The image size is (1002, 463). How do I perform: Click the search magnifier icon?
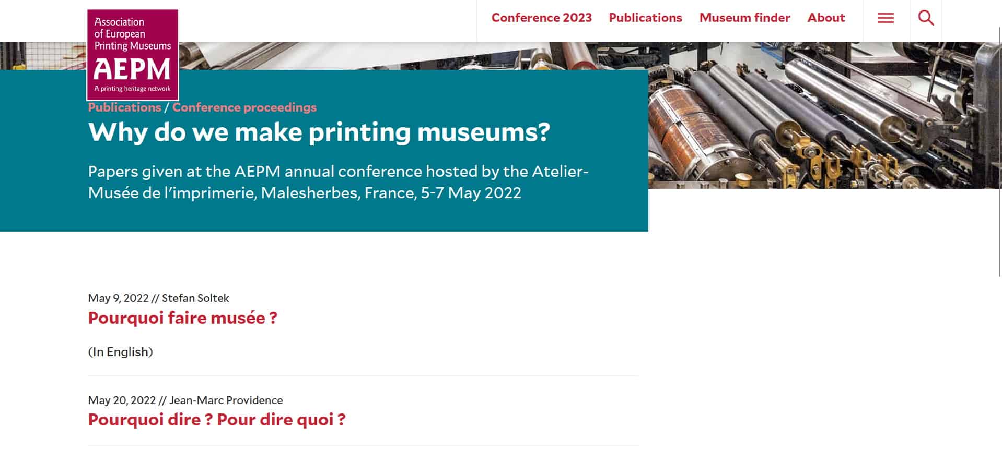(x=926, y=18)
